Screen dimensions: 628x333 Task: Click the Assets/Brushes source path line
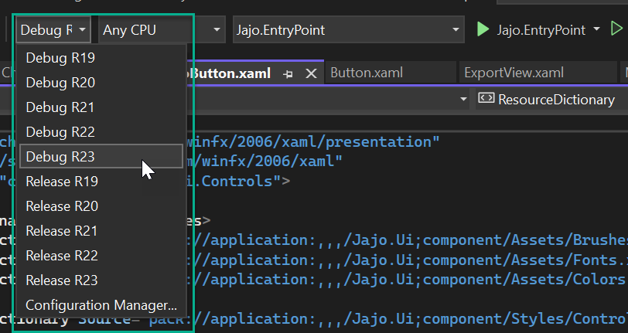tap(407, 240)
